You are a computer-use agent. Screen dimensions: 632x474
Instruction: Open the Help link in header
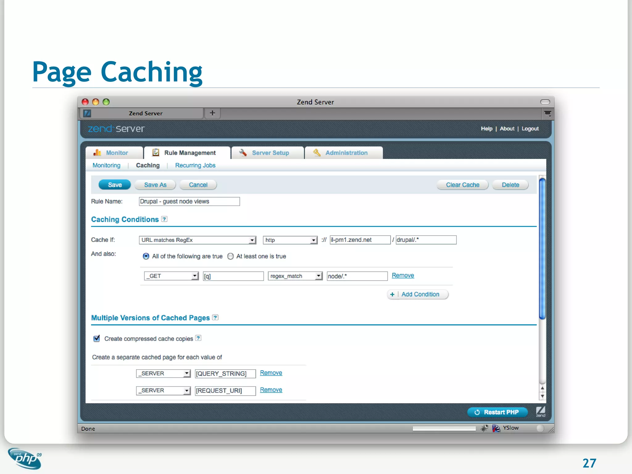coord(487,129)
